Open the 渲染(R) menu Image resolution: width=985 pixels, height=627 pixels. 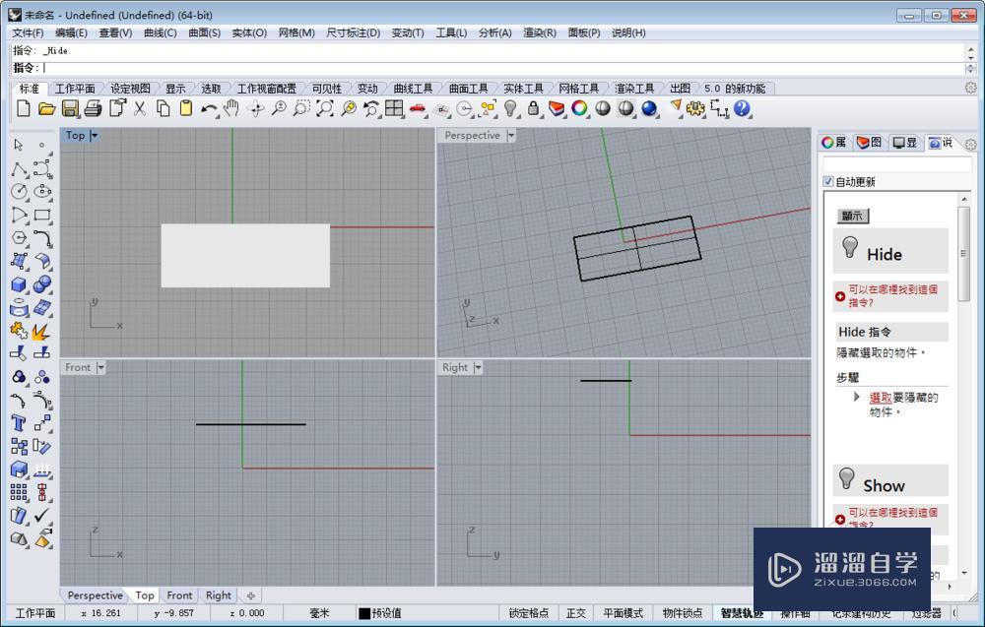pos(540,32)
